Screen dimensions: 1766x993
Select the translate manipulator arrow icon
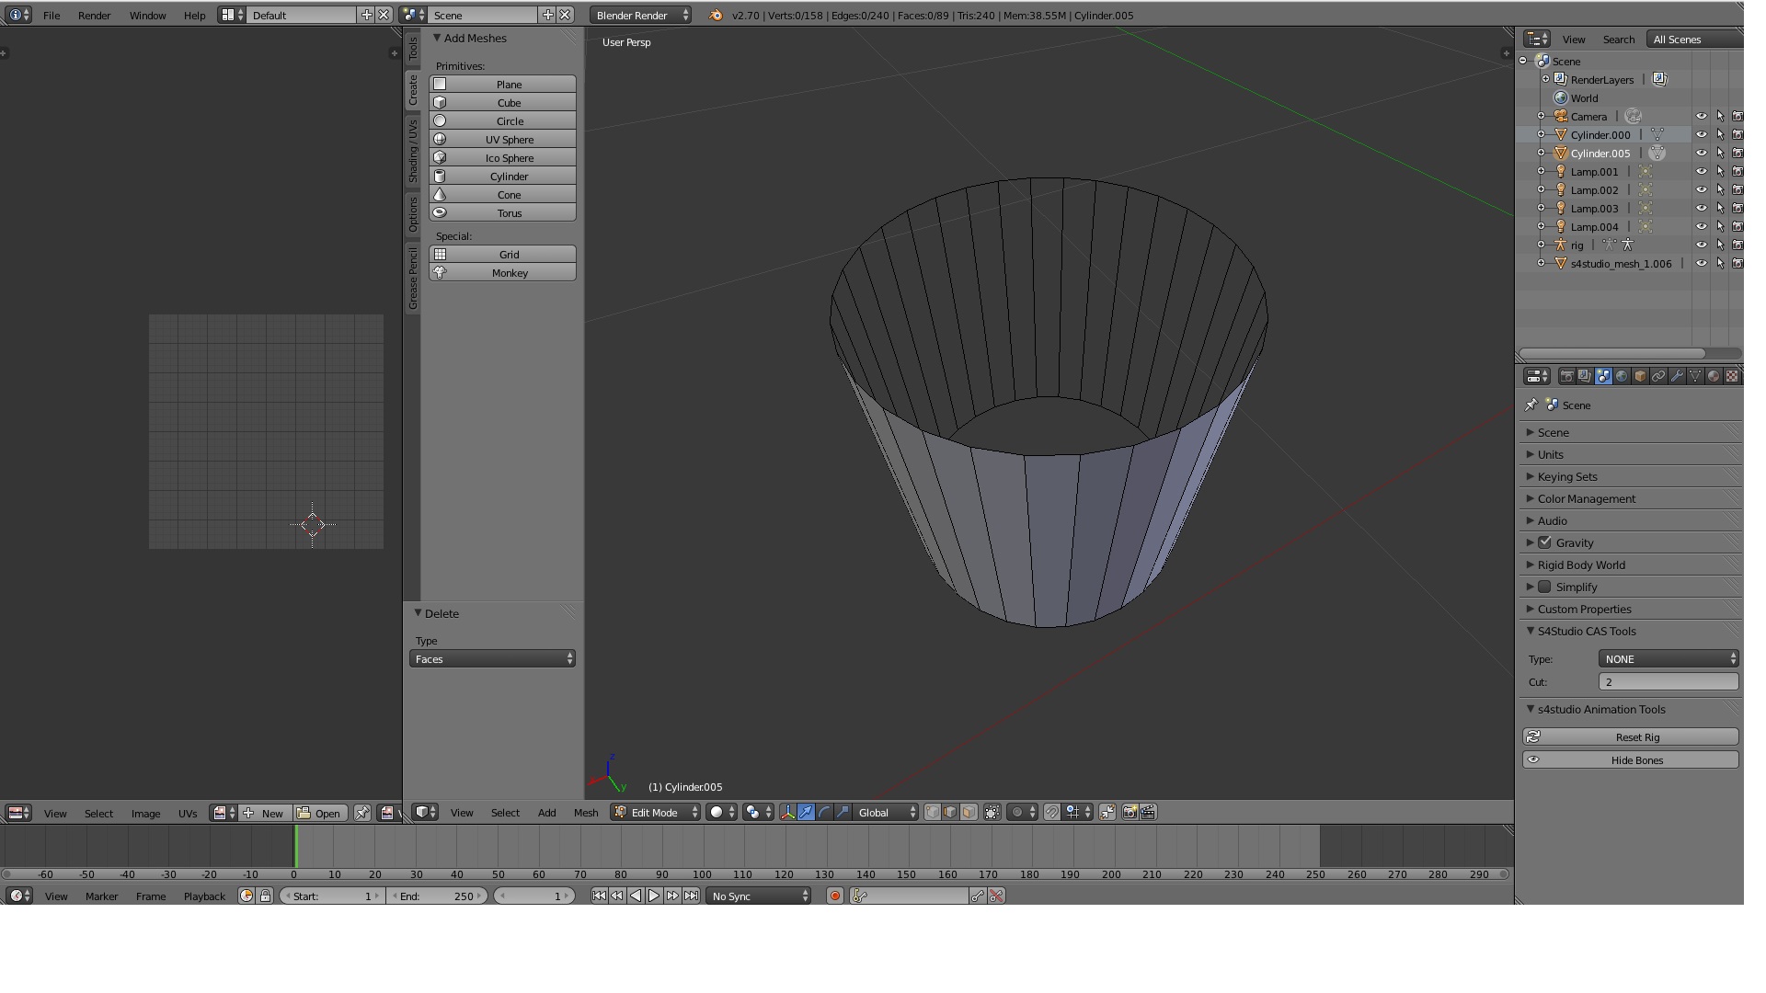[806, 812]
